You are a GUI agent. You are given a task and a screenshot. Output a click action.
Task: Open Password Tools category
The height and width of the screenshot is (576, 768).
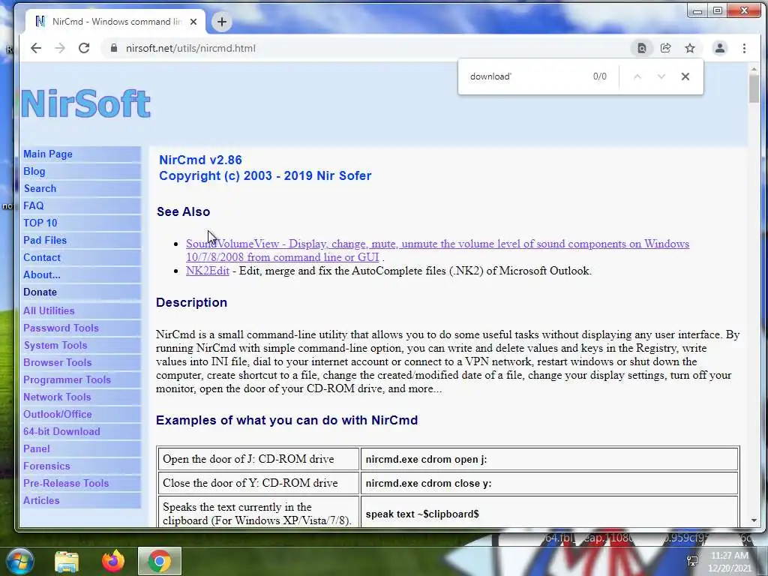point(61,328)
